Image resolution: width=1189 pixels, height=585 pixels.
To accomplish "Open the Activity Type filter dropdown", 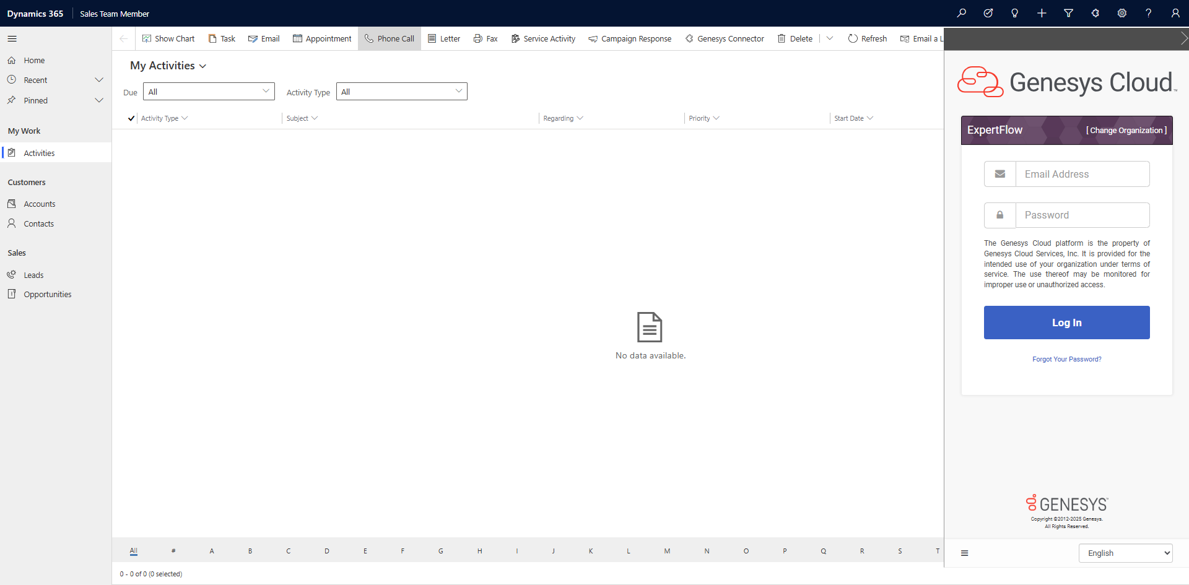I will pyautogui.click(x=401, y=92).
